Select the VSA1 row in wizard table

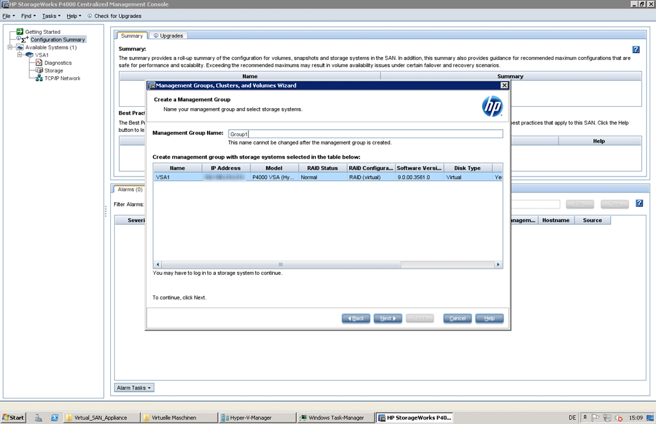tap(328, 177)
